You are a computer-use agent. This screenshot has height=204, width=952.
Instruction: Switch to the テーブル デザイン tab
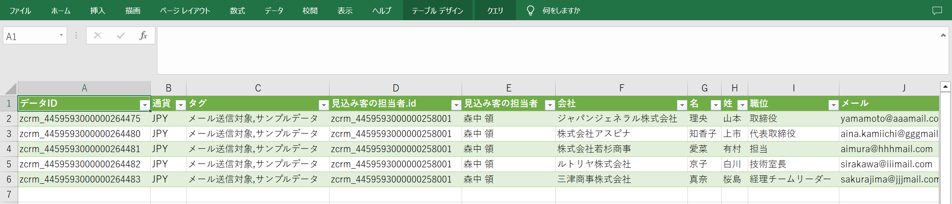437,11
